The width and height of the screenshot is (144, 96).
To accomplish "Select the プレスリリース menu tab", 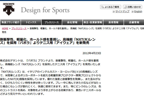I will 52,22.
